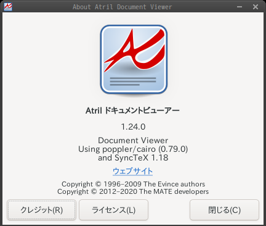The width and height of the screenshot is (266, 226).
Task: Click the Evince authors copyright line
Action: click(133, 184)
